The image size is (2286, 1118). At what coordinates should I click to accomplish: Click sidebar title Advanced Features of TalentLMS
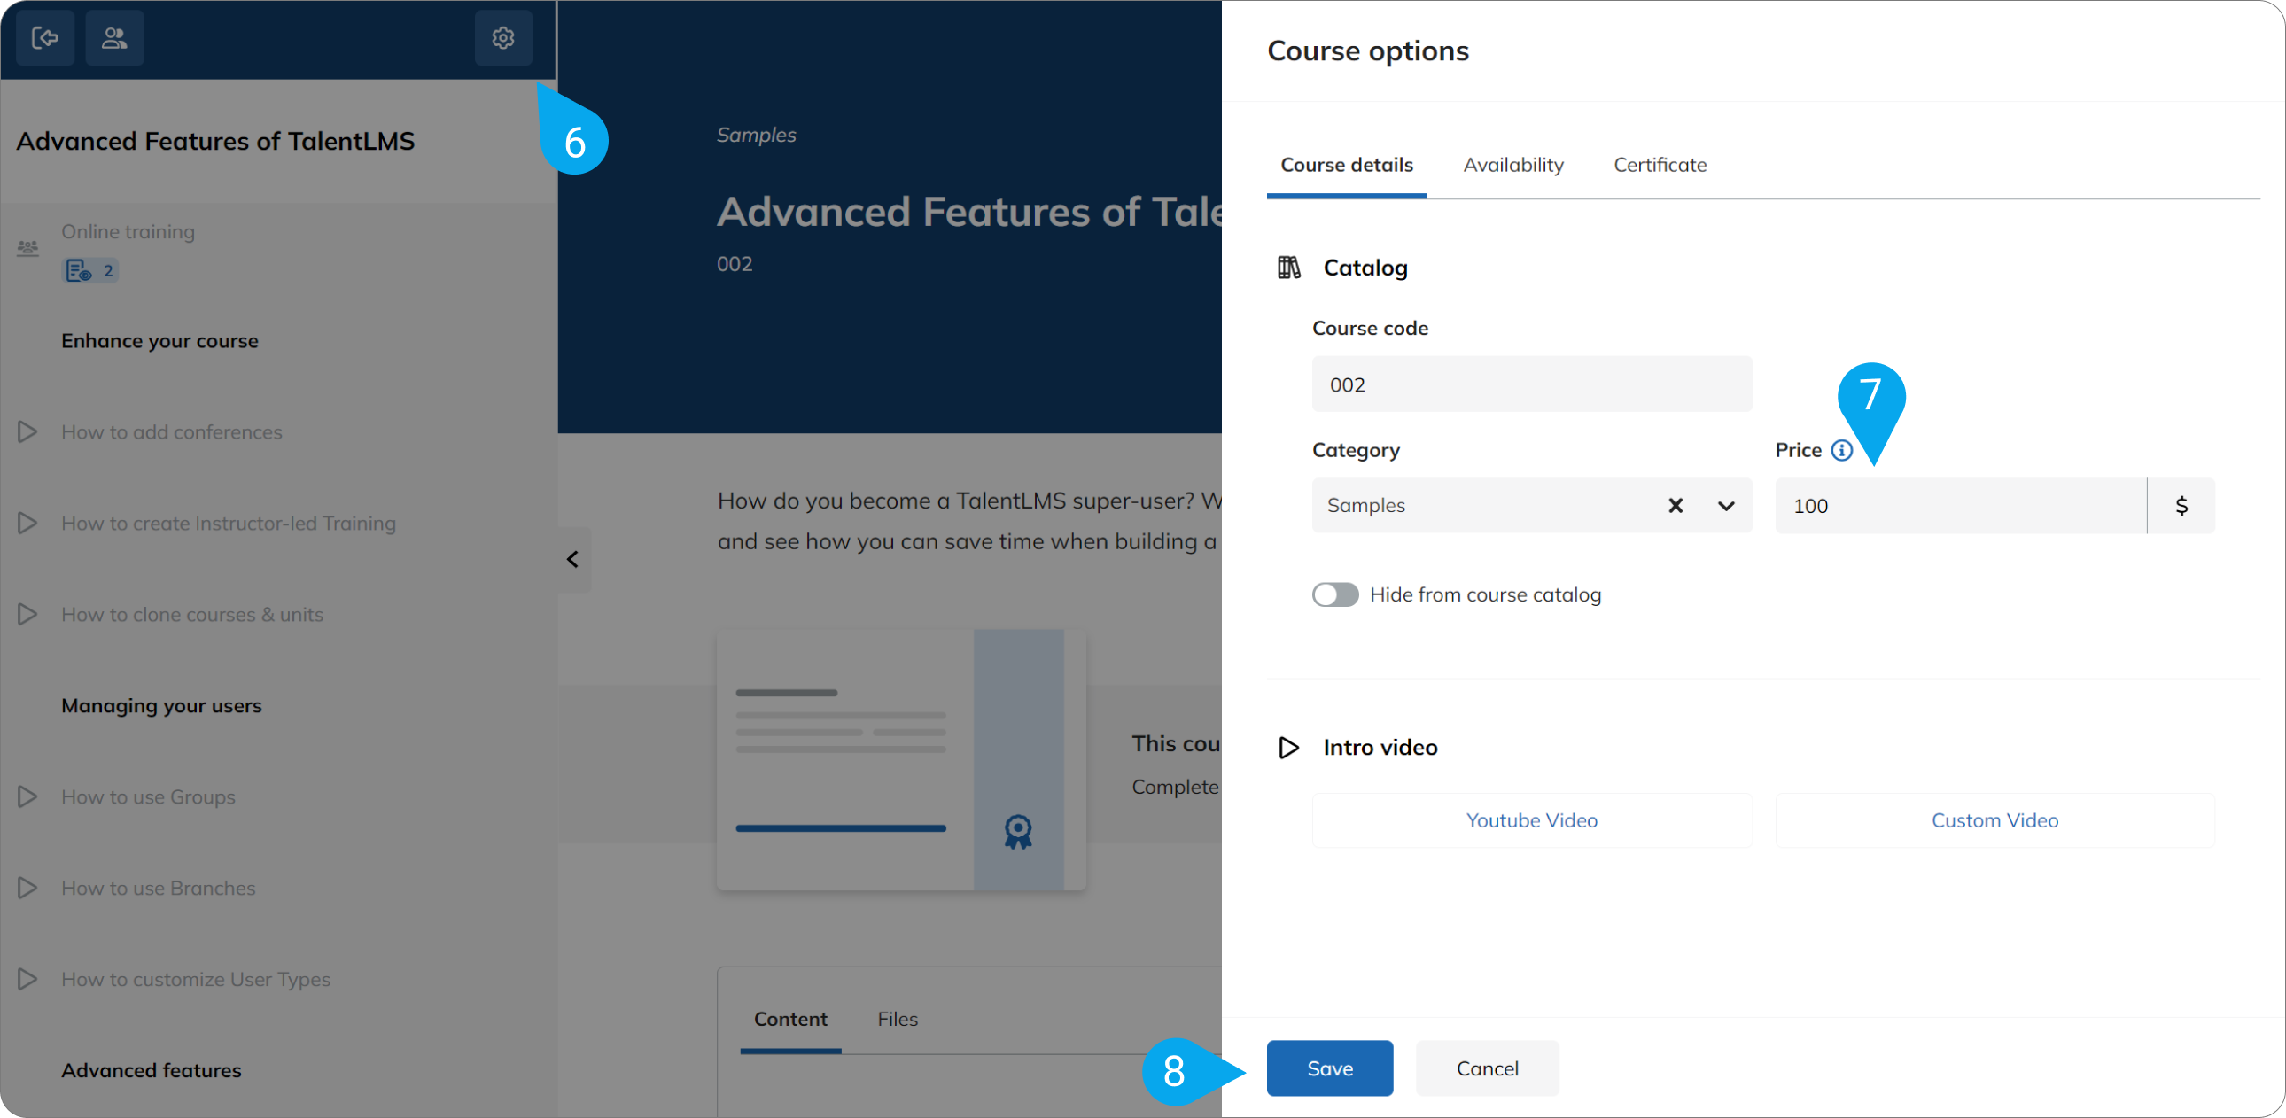coord(215,141)
